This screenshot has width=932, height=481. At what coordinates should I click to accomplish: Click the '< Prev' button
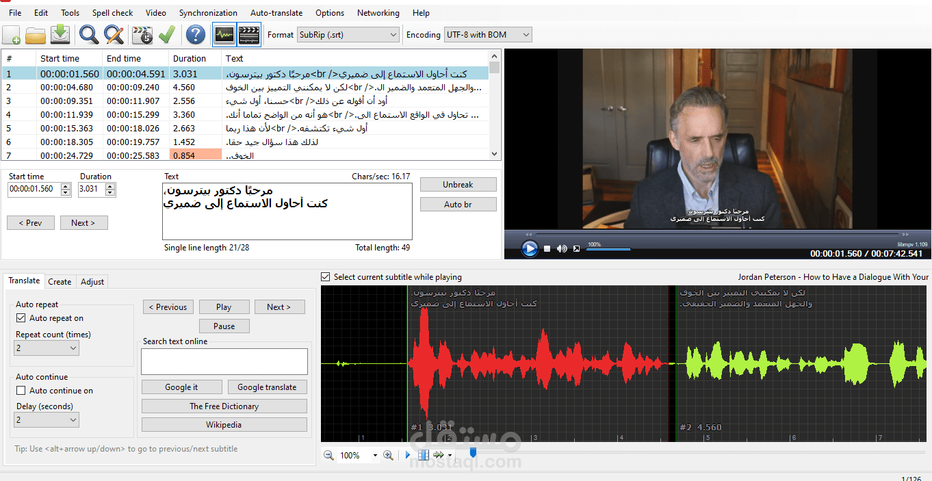30,222
